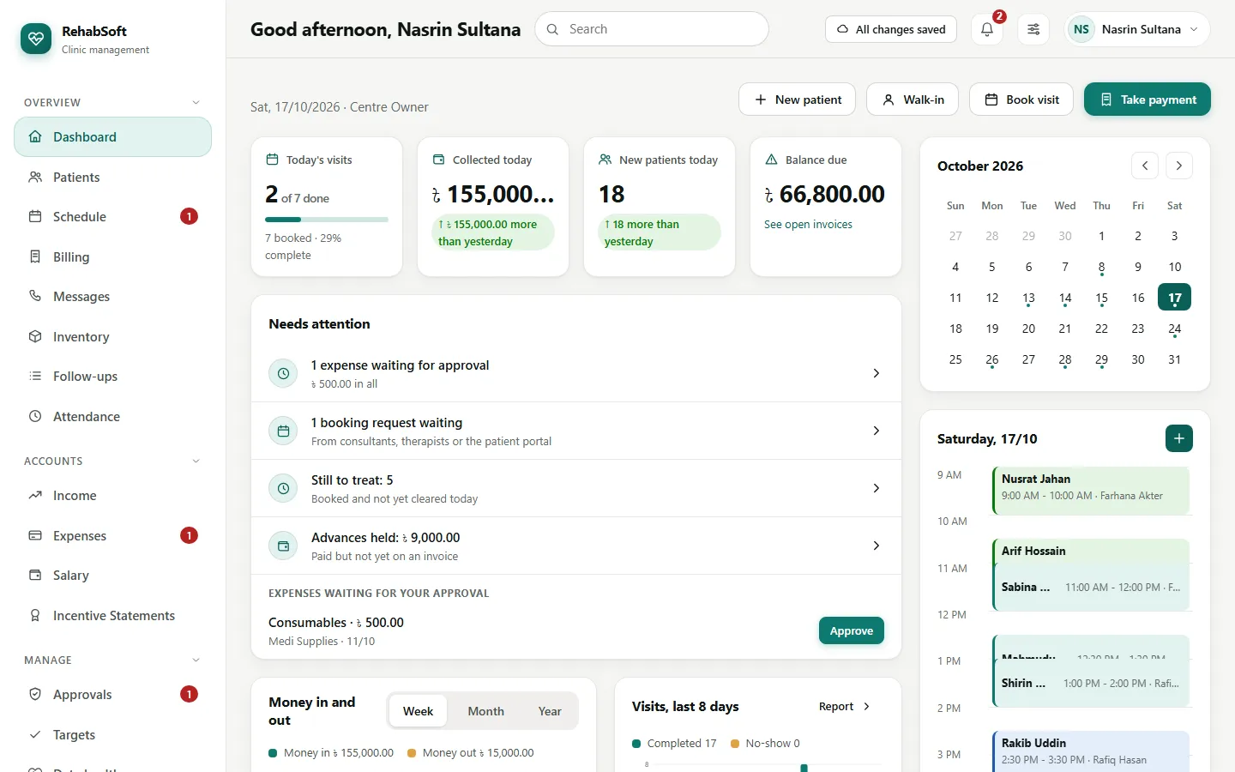Click the notifications bell icon
Image resolution: width=1235 pixels, height=772 pixels.
click(x=987, y=29)
